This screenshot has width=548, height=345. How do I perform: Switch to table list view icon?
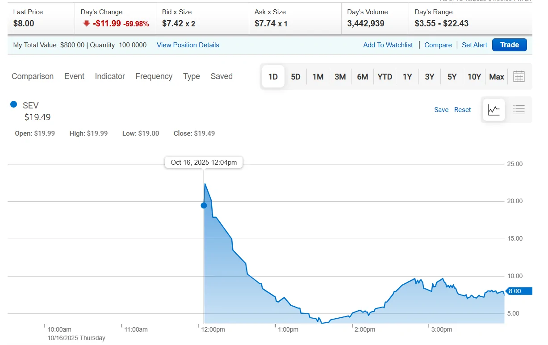[519, 110]
